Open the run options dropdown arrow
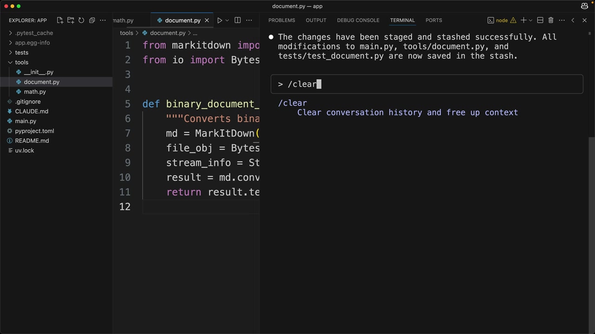The image size is (595, 334). [227, 20]
